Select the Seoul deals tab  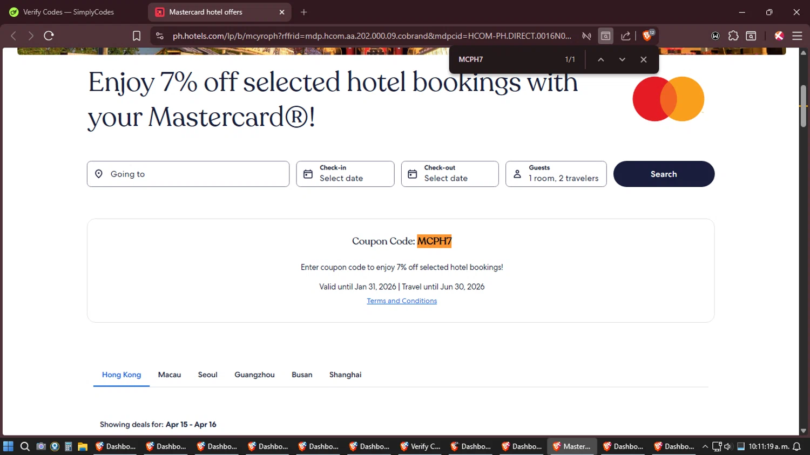click(207, 375)
